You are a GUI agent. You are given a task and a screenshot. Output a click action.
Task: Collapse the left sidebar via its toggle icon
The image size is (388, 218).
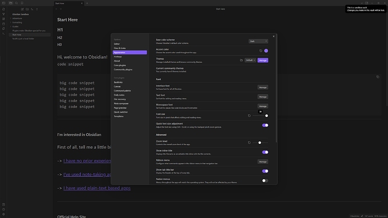(x=3, y=3)
